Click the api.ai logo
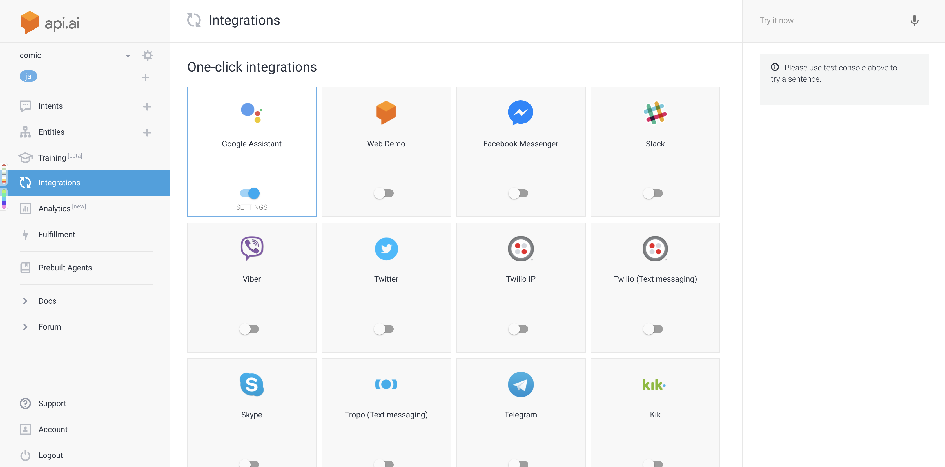Image resolution: width=945 pixels, height=467 pixels. pyautogui.click(x=50, y=22)
